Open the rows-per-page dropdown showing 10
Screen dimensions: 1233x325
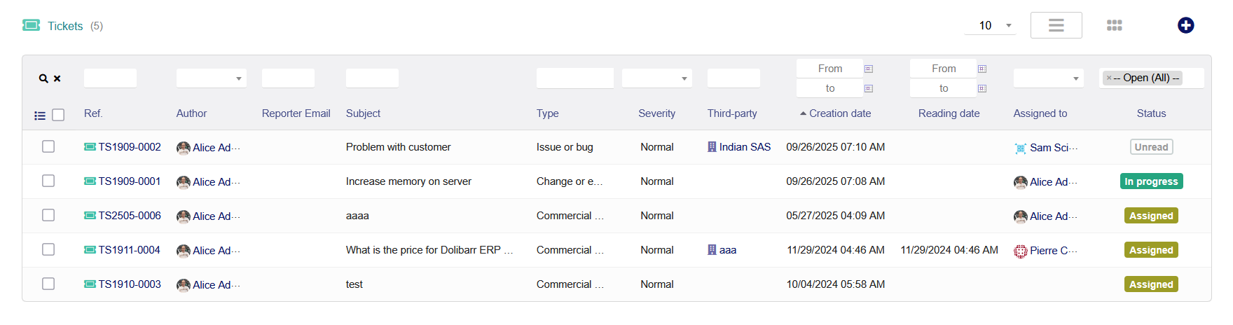pos(989,26)
